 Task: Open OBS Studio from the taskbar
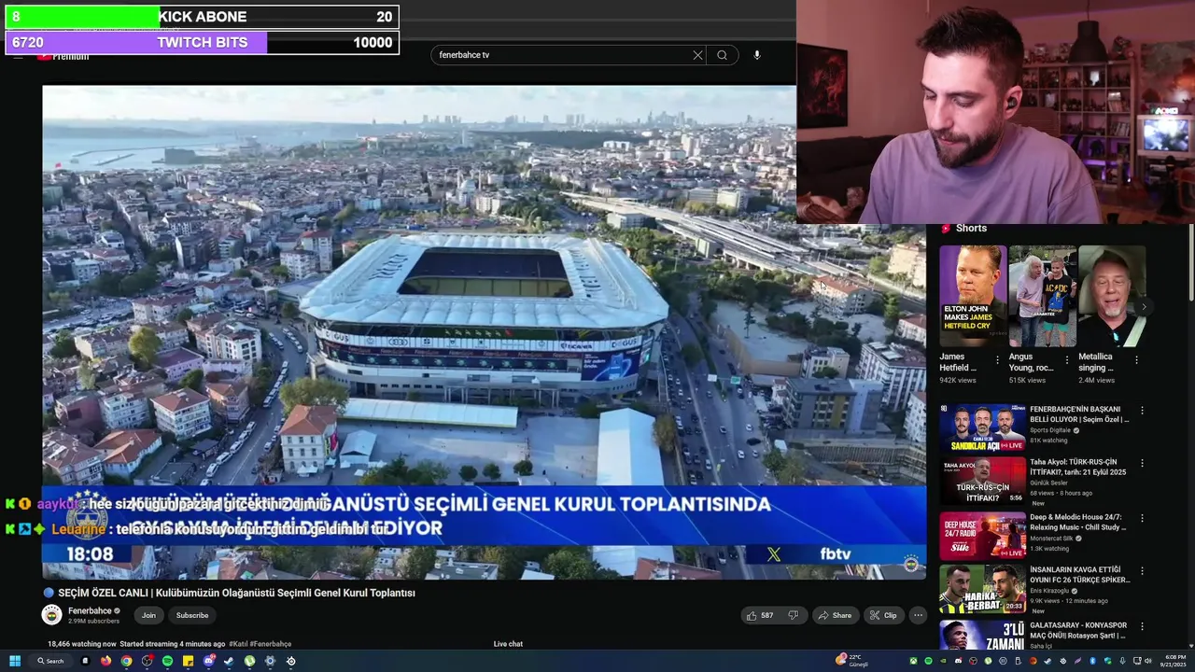click(x=147, y=661)
